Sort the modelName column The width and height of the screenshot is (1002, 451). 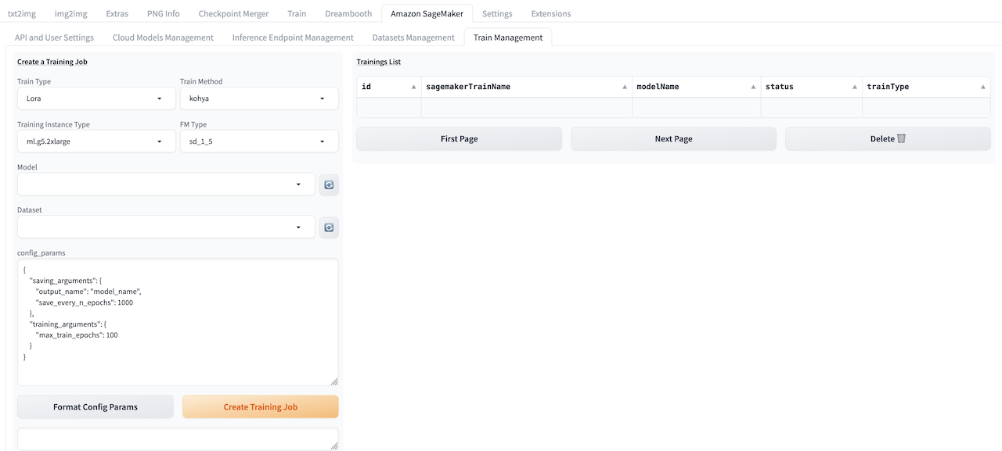coord(753,87)
